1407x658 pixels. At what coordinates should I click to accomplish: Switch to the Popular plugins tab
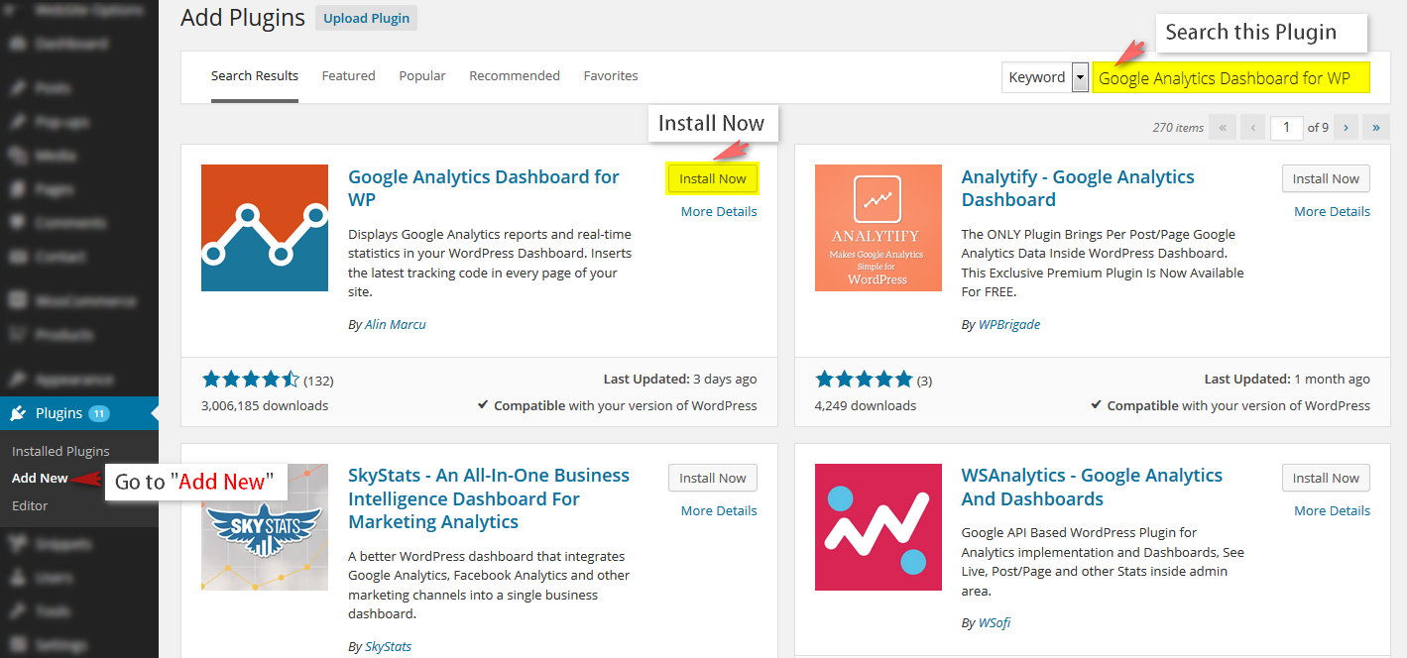click(x=421, y=75)
